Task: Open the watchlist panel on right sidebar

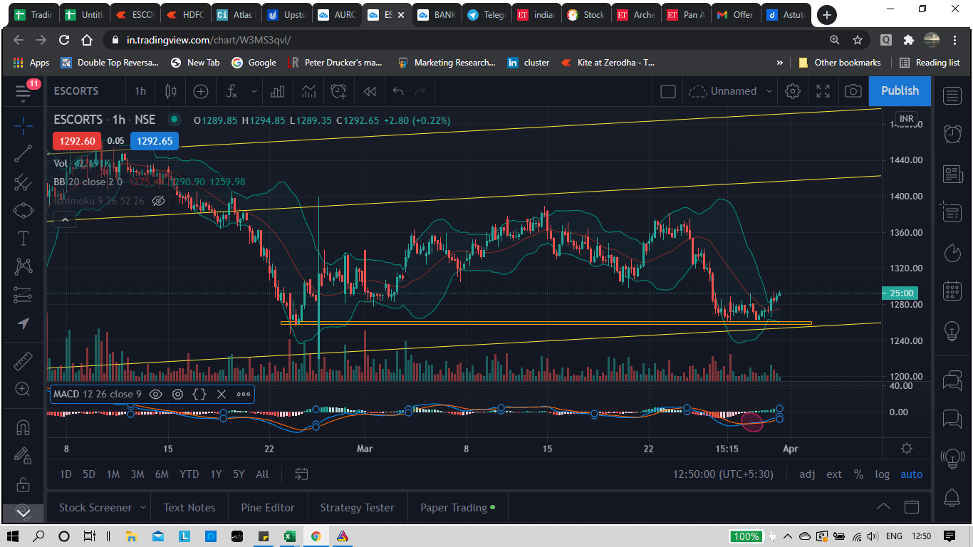Action: point(952,95)
